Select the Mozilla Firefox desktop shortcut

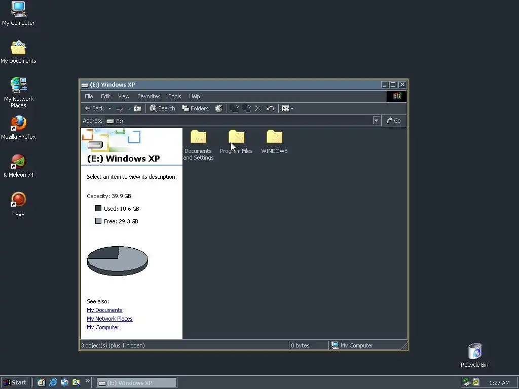pos(18,128)
